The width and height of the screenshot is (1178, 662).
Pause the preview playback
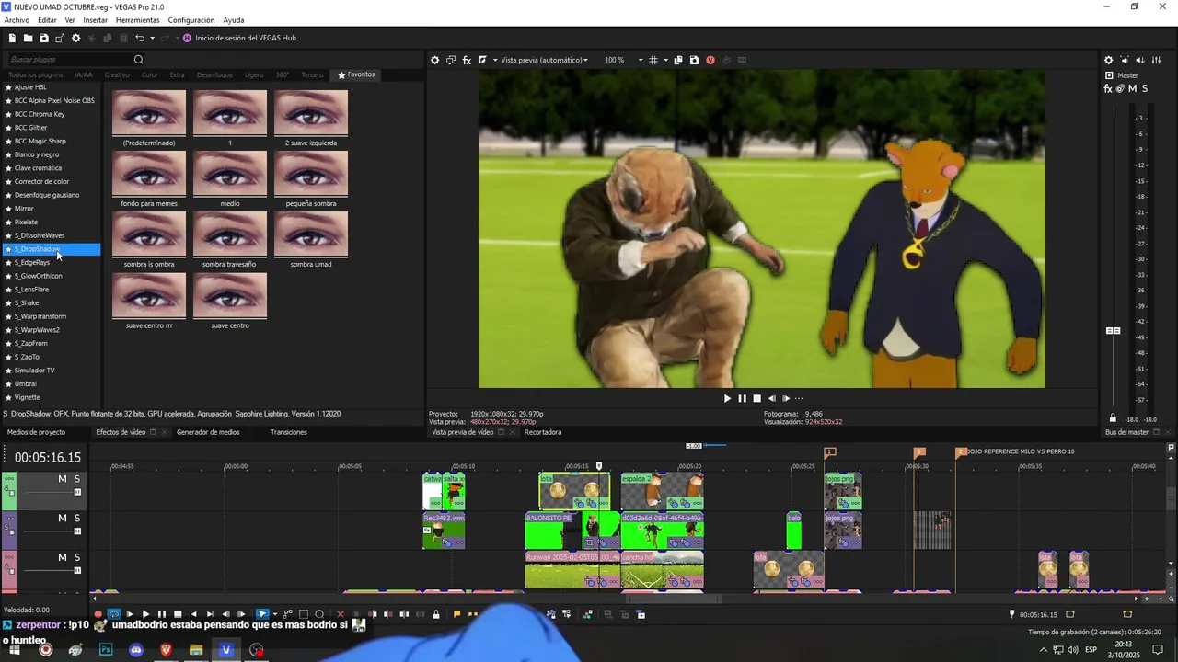click(x=742, y=398)
